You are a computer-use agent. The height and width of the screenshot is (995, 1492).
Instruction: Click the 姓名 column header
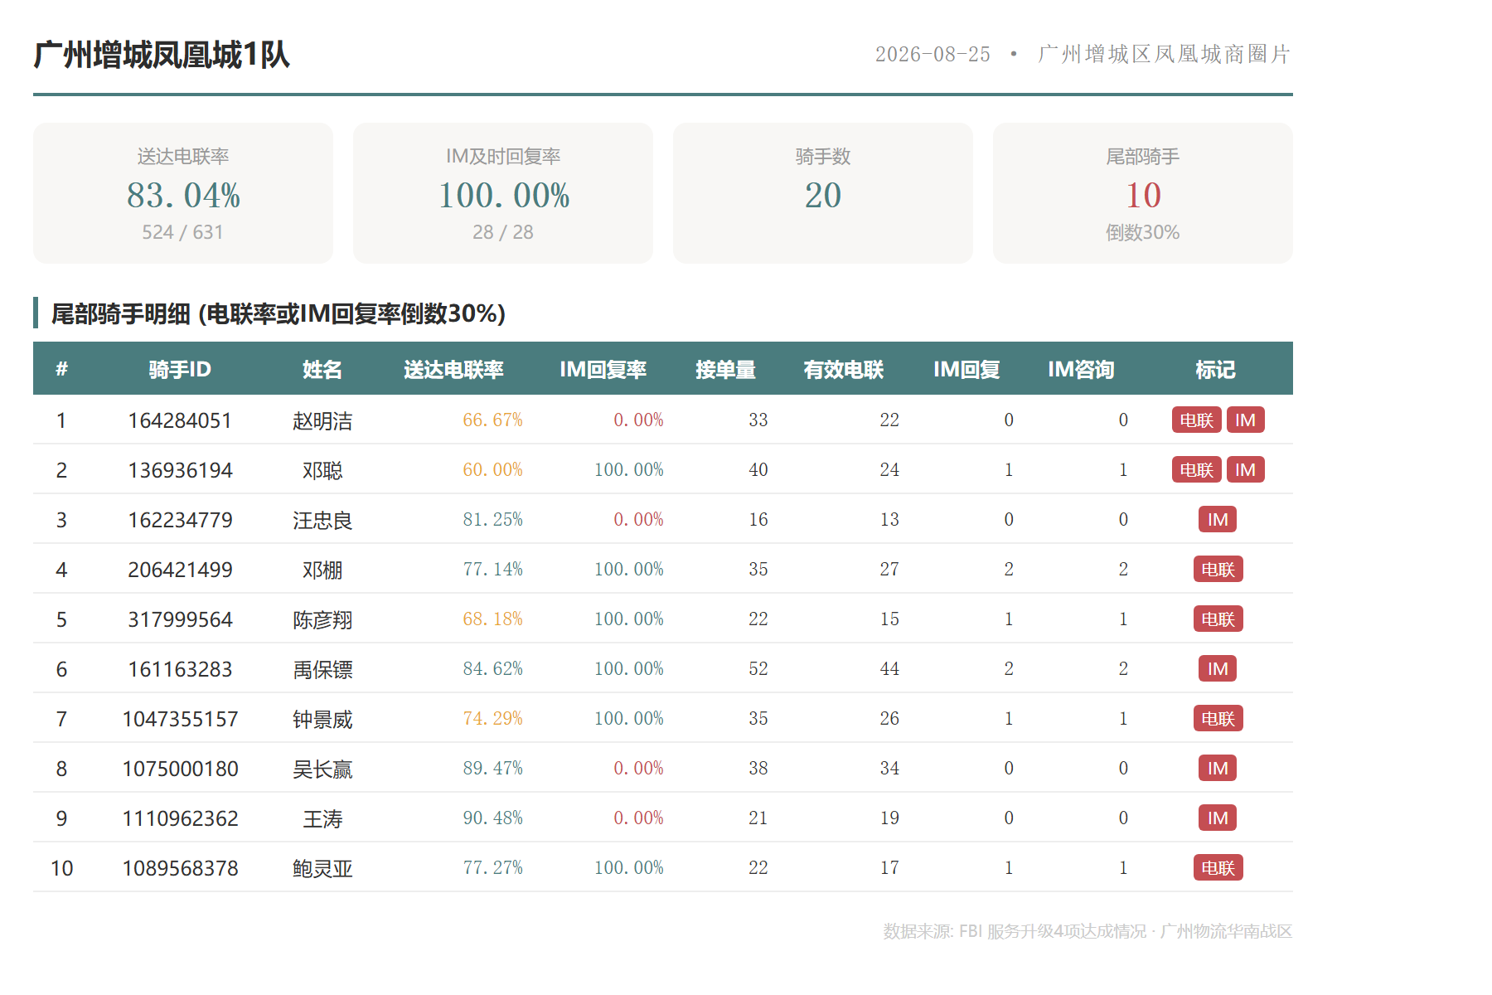click(322, 369)
